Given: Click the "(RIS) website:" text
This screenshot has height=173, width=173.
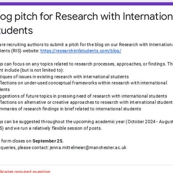Looking at the screenshot, I should pos(26,51).
